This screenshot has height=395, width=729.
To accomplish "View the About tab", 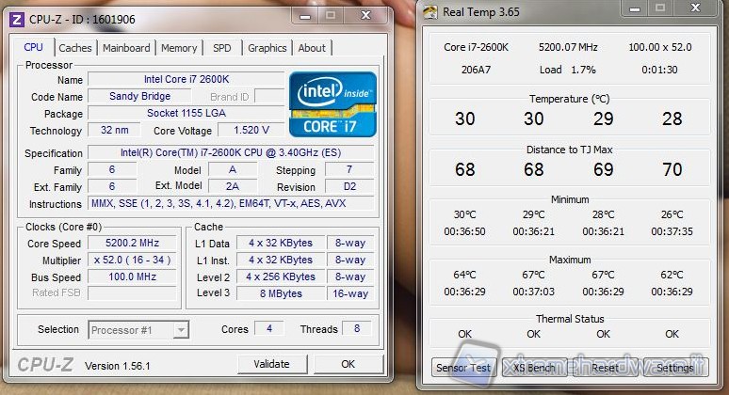I will (312, 48).
